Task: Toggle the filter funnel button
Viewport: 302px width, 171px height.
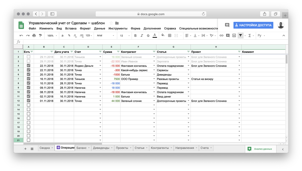Action: point(241,36)
